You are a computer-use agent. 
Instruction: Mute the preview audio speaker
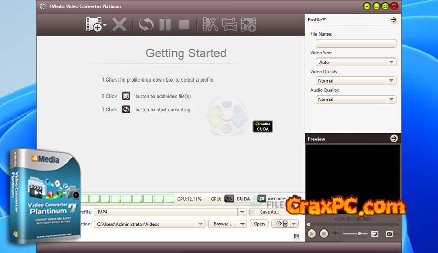(x=336, y=234)
